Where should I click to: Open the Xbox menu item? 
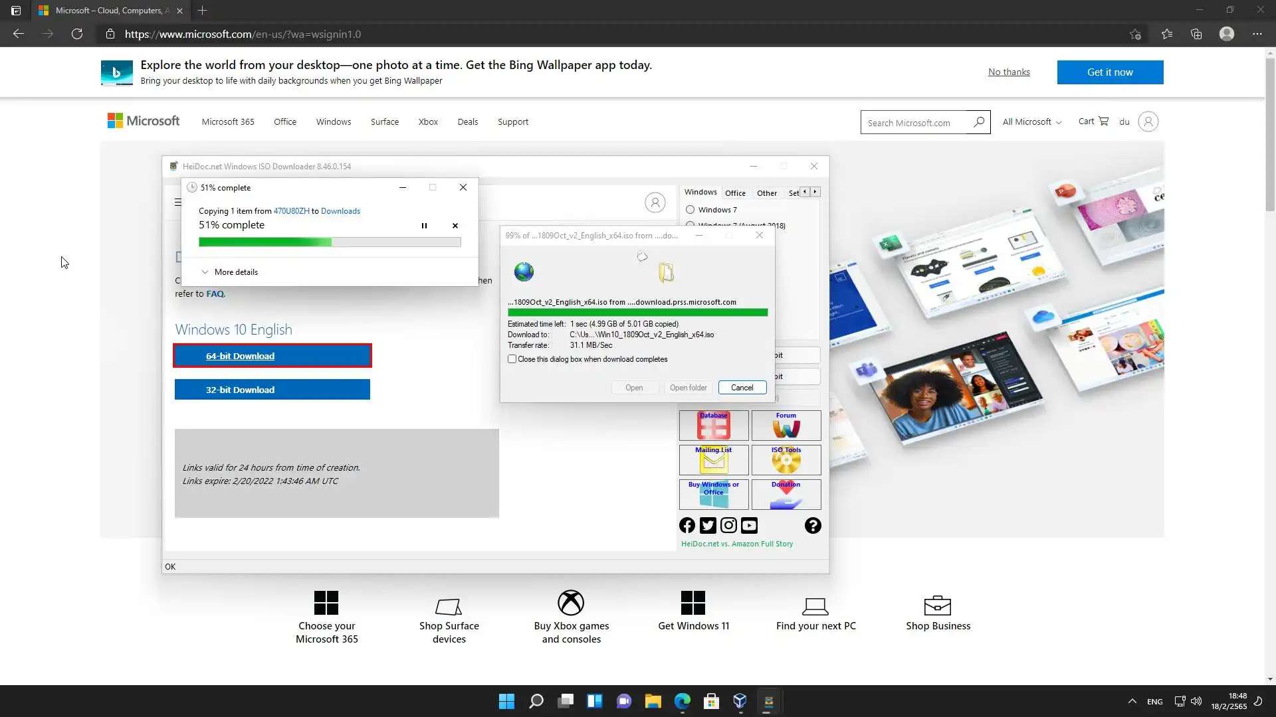tap(428, 122)
